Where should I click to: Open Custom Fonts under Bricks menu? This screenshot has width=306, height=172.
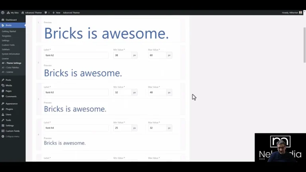[x=8, y=45]
